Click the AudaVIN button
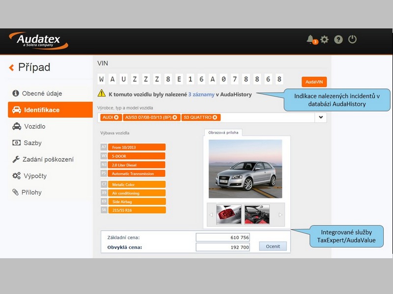This screenshot has height=294, width=393. [x=314, y=82]
